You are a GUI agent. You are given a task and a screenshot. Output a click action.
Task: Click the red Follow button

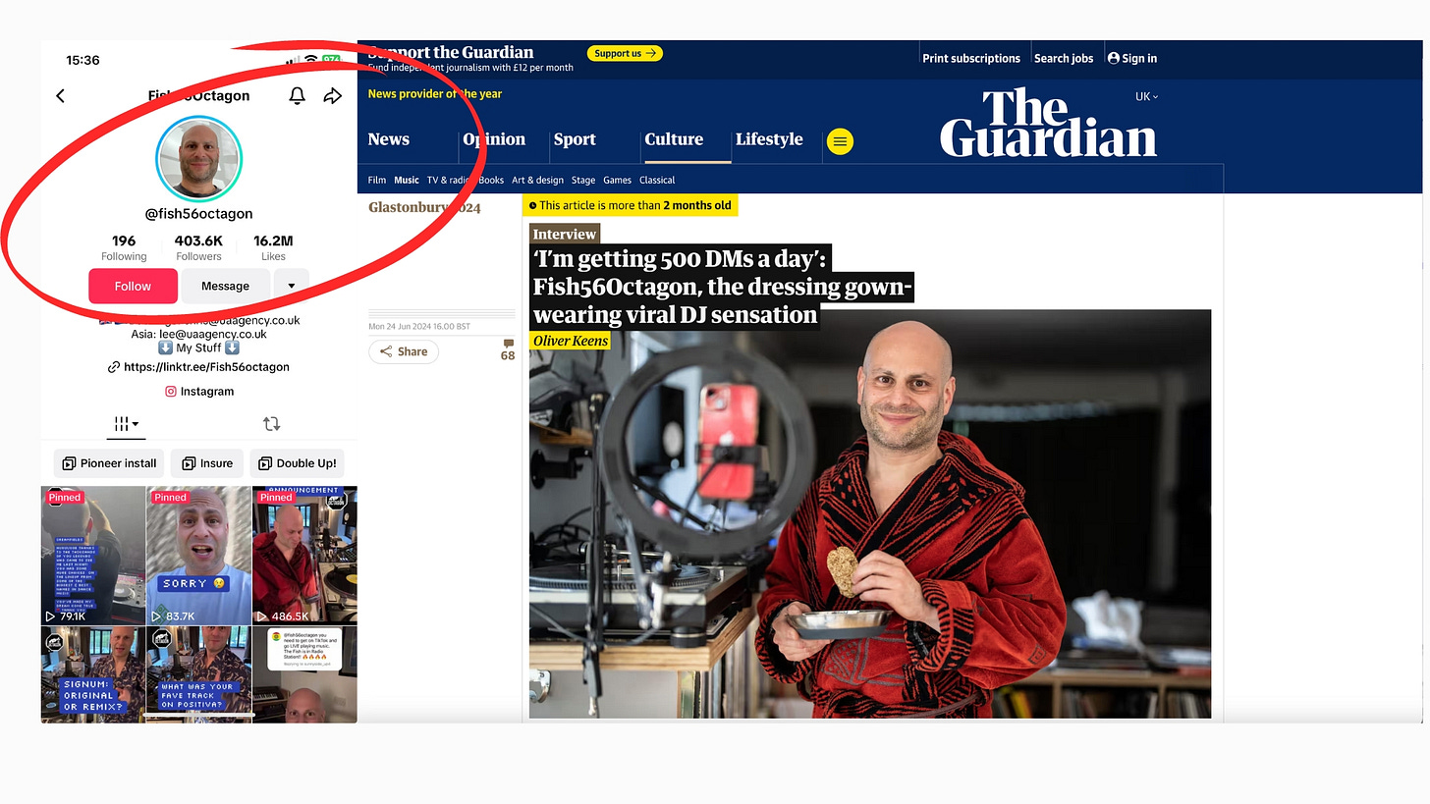pyautogui.click(x=133, y=286)
